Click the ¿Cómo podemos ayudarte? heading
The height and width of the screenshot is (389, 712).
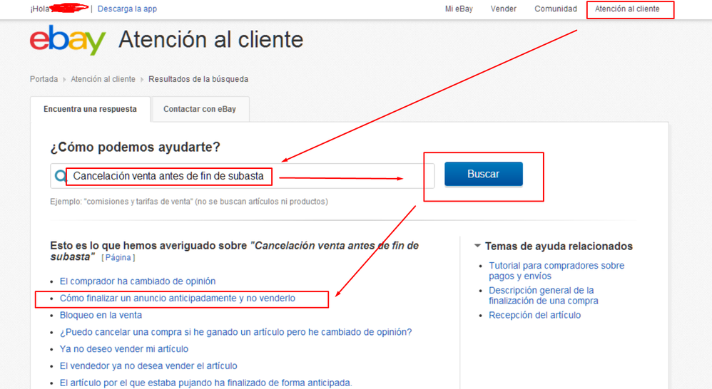pyautogui.click(x=136, y=147)
